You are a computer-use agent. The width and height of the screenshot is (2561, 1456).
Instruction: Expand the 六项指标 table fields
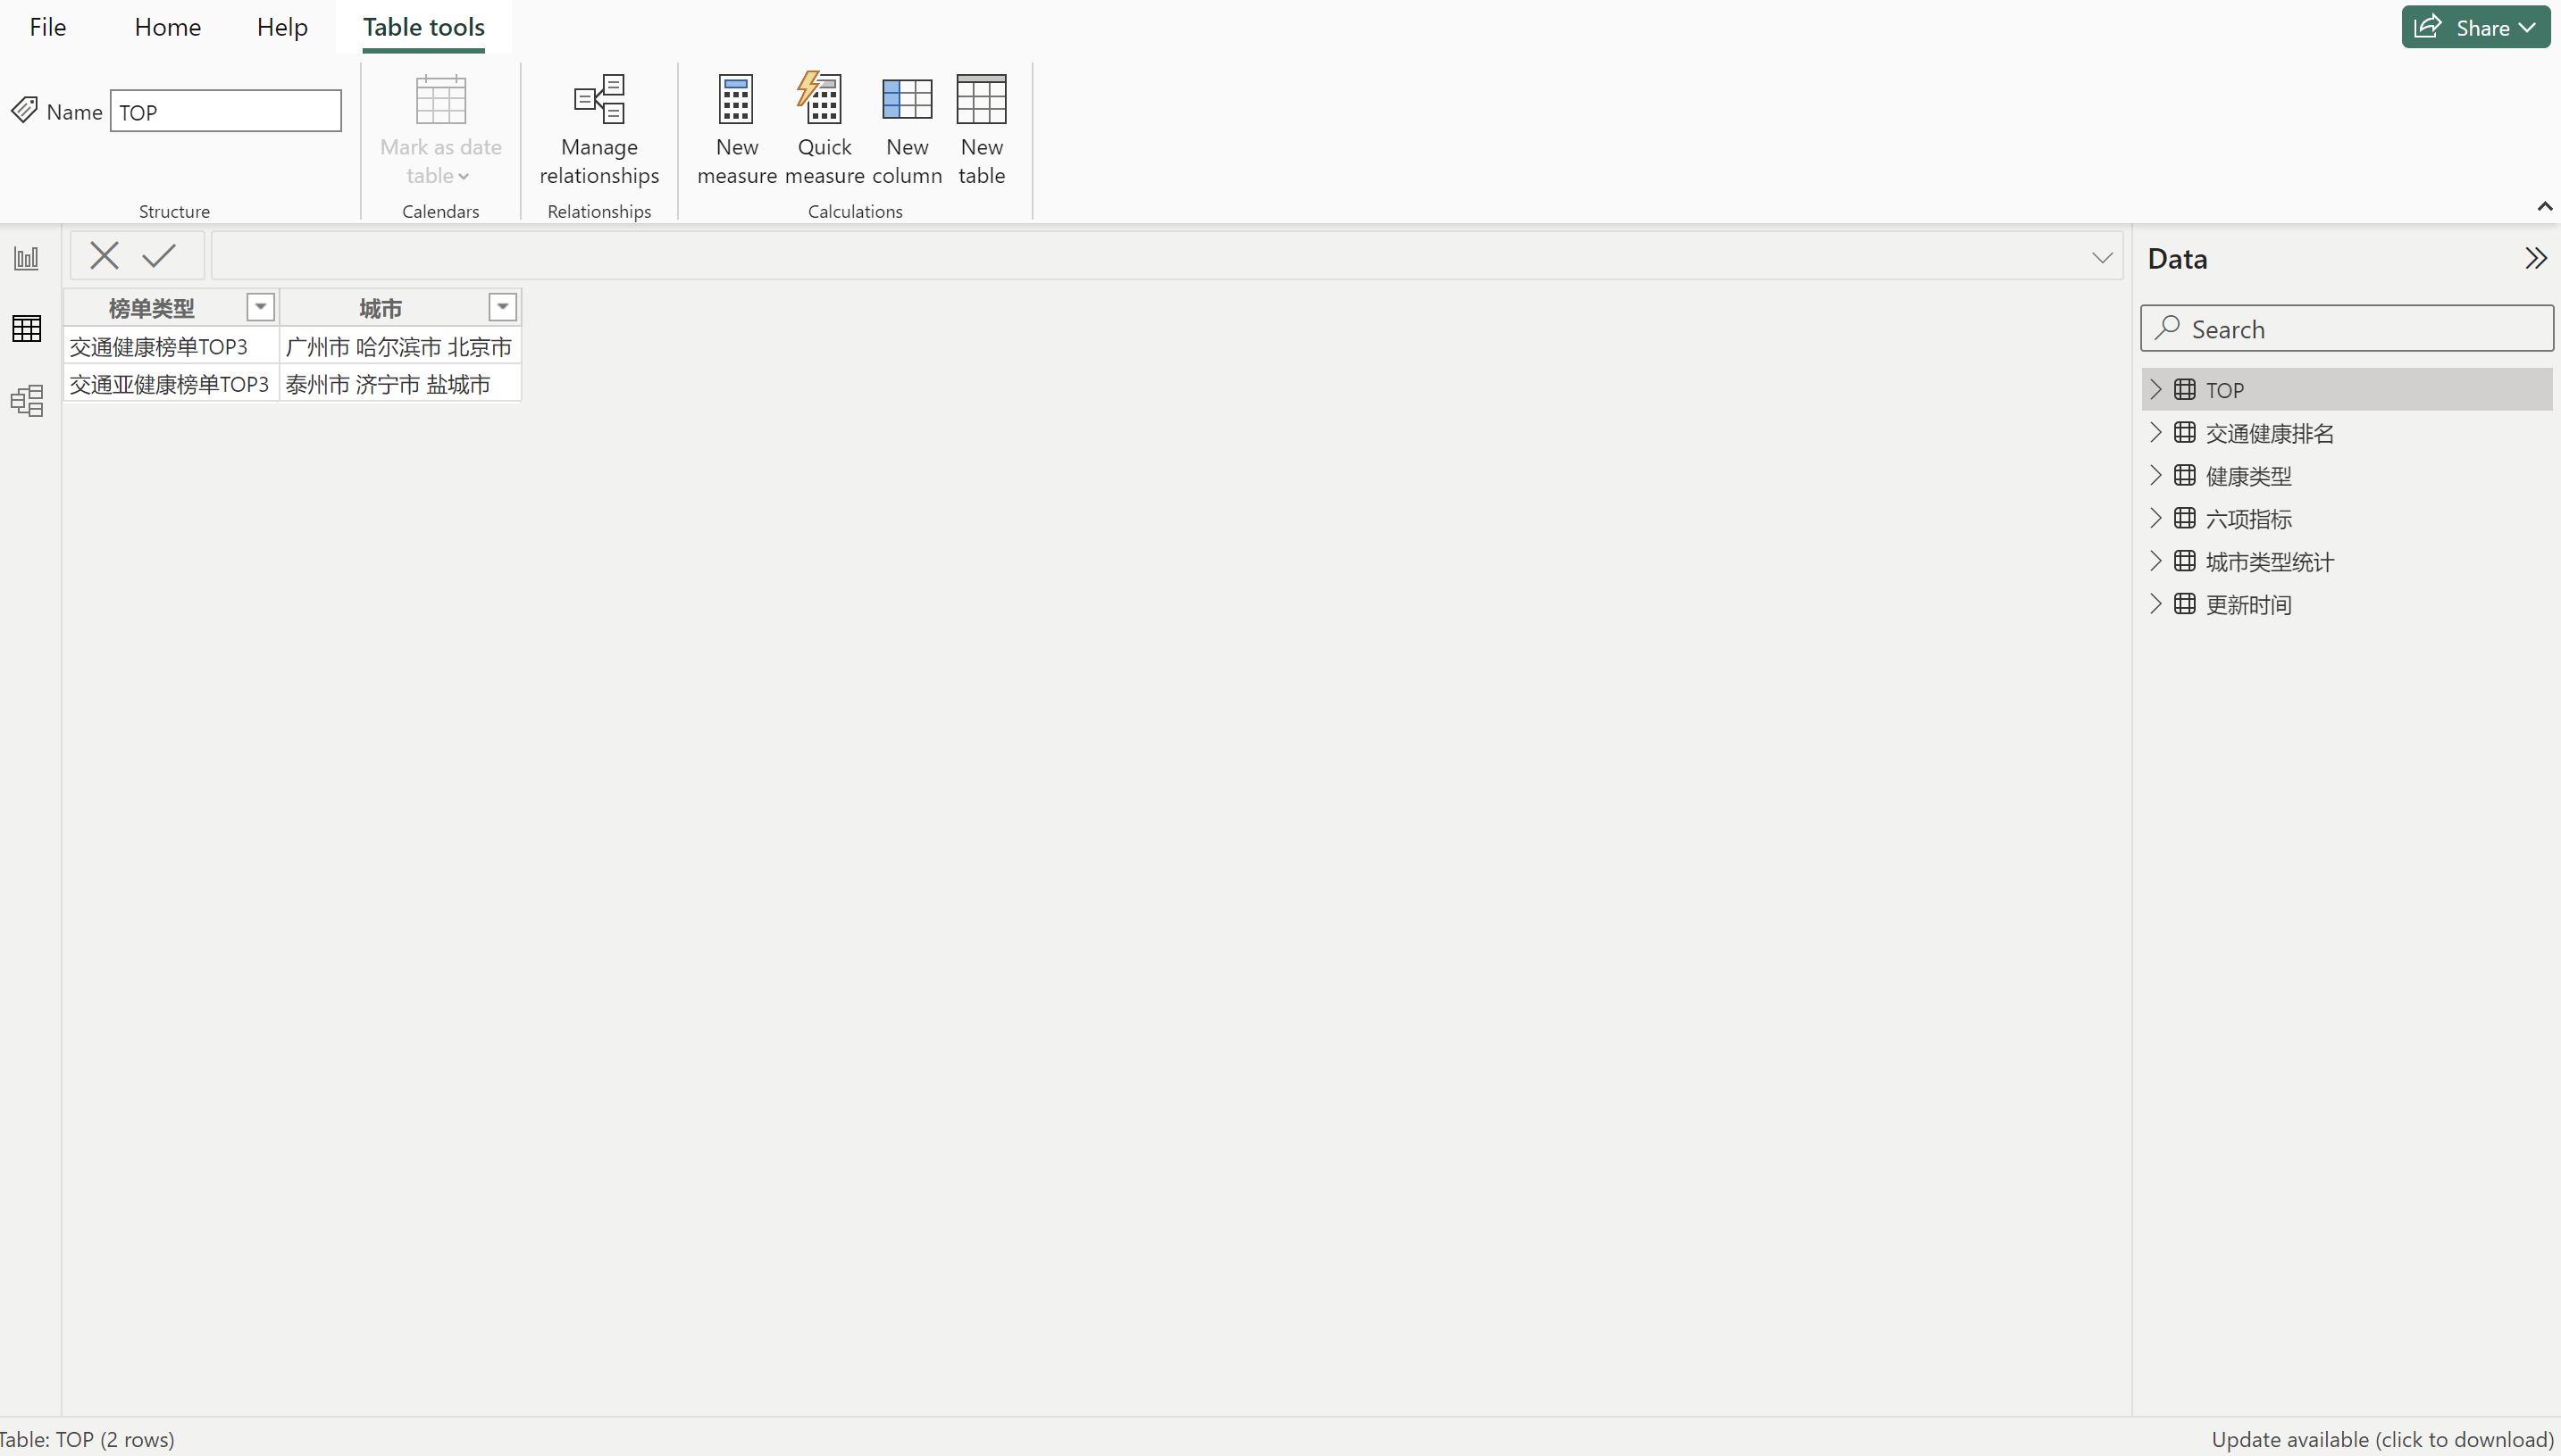pyautogui.click(x=2155, y=518)
